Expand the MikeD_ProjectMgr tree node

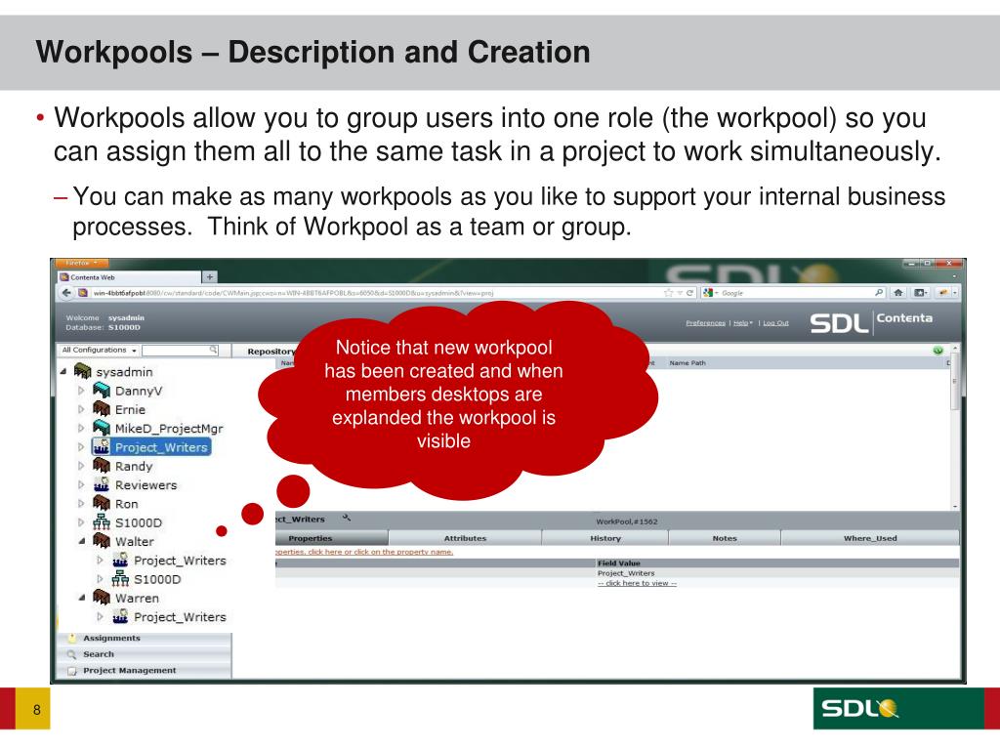tap(81, 428)
